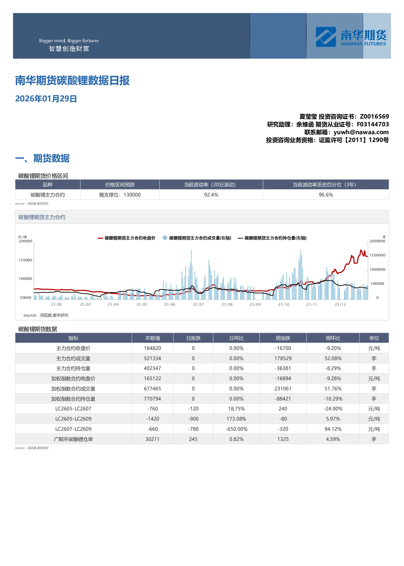Image resolution: width=404 pixels, height=566 pixels.
Task: Click the value 165122
Action: tap(153, 379)
